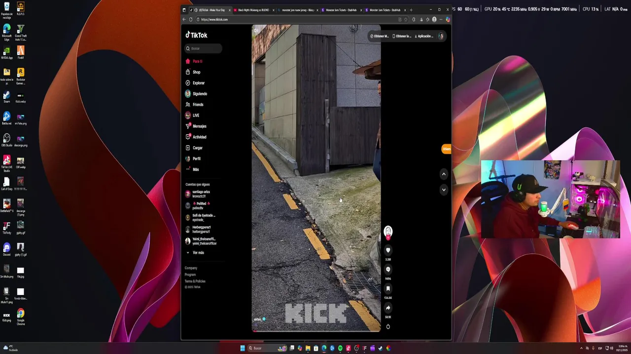Like the video with heart icon

click(x=388, y=250)
